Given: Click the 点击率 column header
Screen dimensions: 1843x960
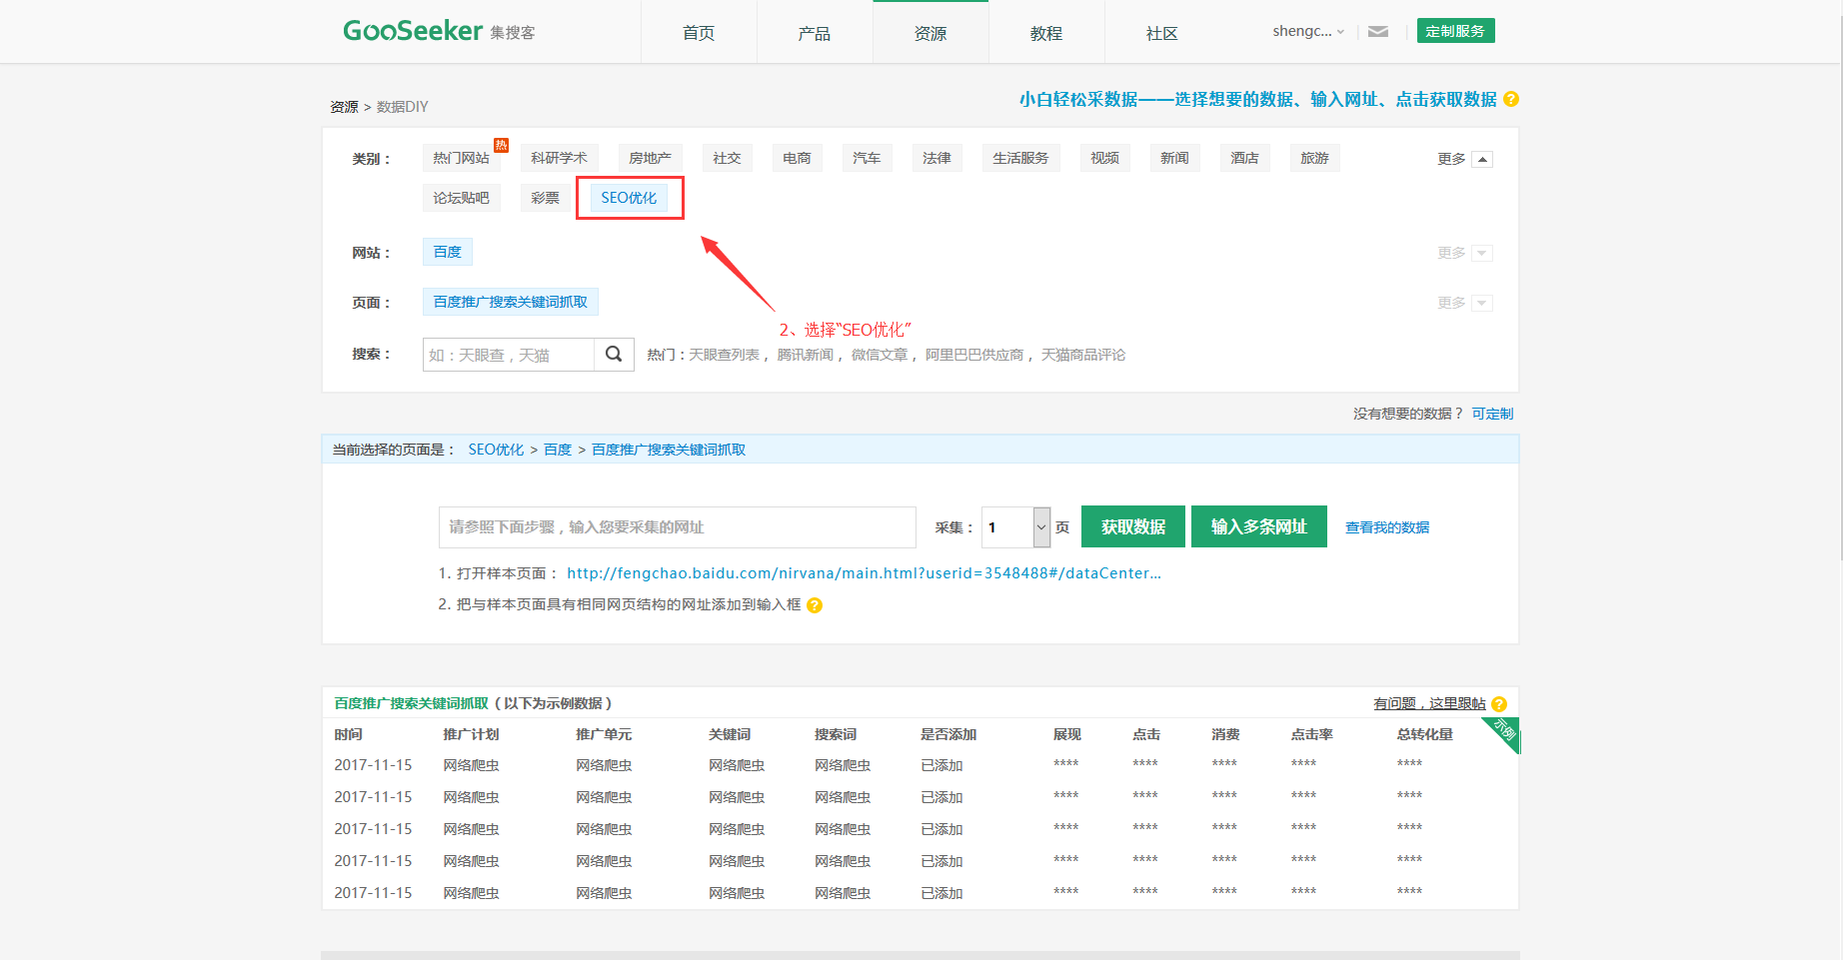Looking at the screenshot, I should (1312, 734).
